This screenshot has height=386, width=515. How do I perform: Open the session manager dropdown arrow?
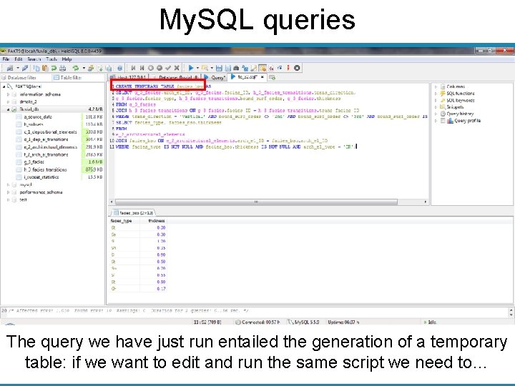[x=18, y=68]
